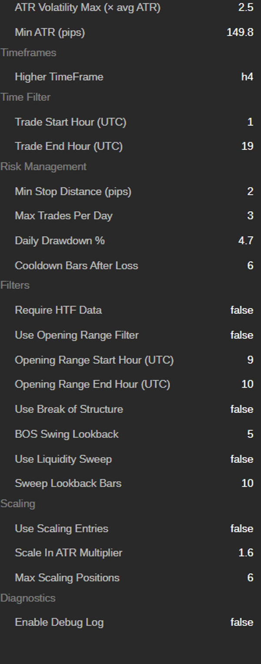
Task: Edit the Min ATR pips value 149.8
Action: point(240,32)
